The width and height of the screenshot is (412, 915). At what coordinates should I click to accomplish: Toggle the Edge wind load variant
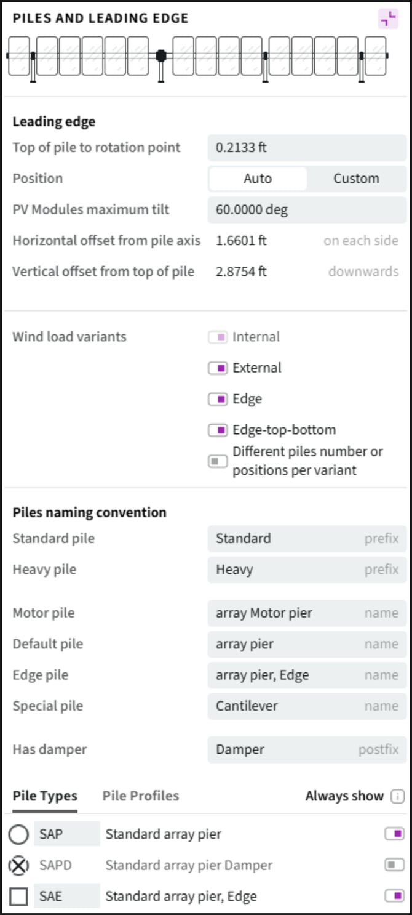(218, 399)
